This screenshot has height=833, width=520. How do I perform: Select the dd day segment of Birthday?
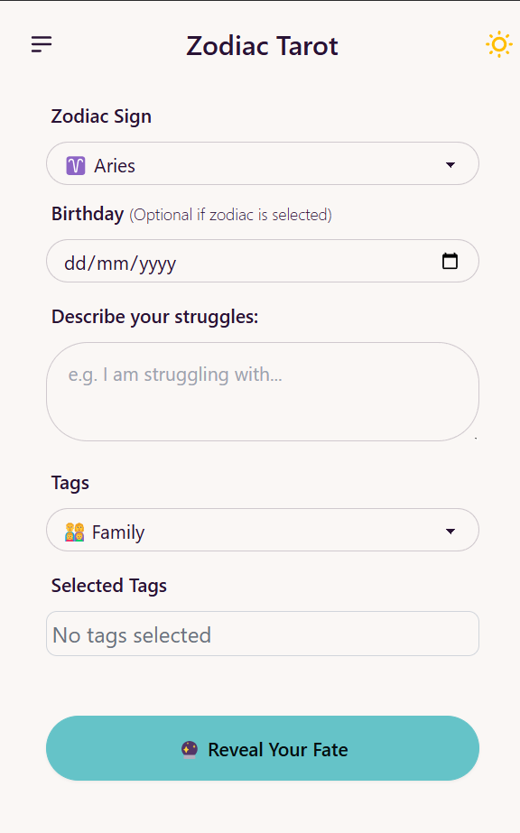pyautogui.click(x=76, y=263)
